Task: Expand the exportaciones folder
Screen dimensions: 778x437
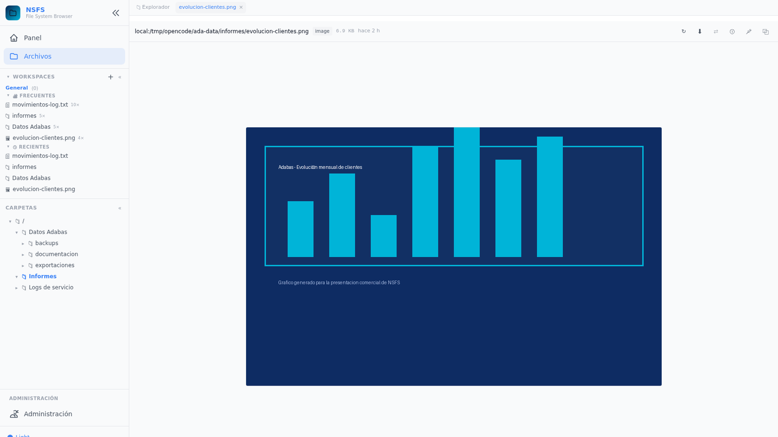Action: (23, 266)
